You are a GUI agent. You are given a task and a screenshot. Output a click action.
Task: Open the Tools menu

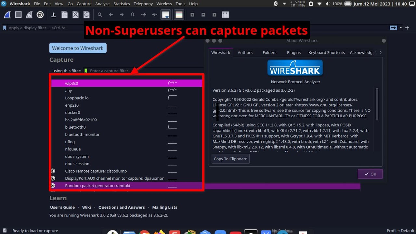click(x=180, y=4)
